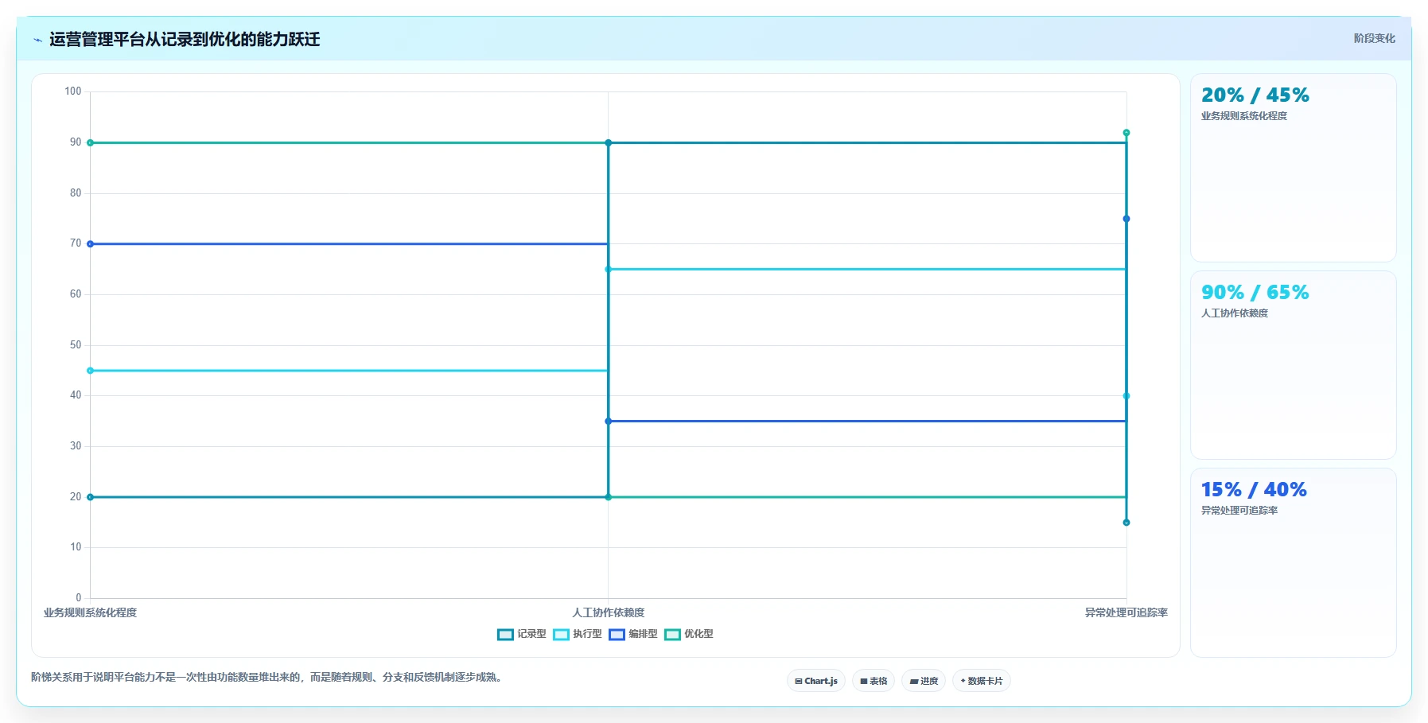Click the 人工协作依赖度 x-axis label
The width and height of the screenshot is (1428, 723).
click(609, 612)
